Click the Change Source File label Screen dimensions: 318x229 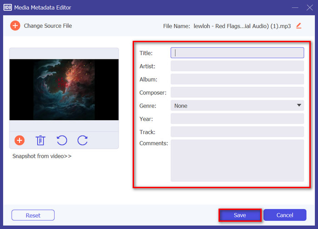click(48, 26)
